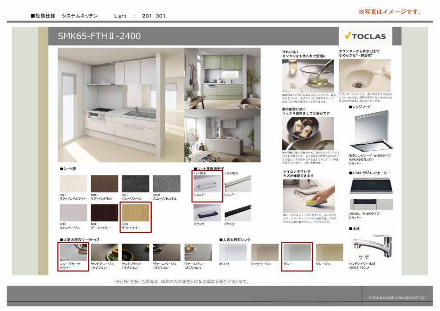440x311 pixels.
Task: Select サンドグレージュ option worktop swatch
Action: pyautogui.click(x=104, y=252)
